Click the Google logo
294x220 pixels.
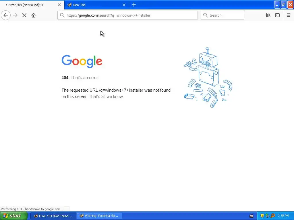pyautogui.click(x=82, y=61)
